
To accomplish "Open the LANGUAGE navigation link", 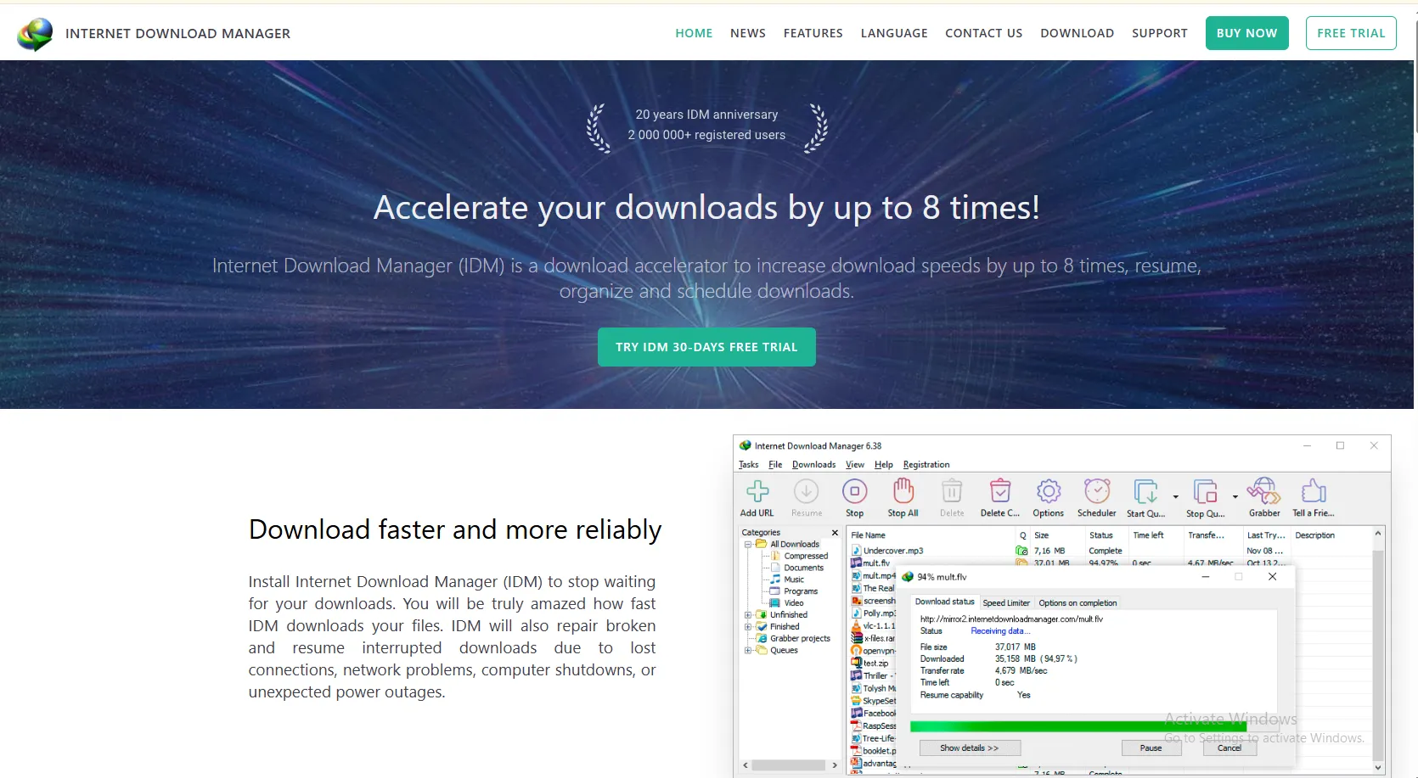I will click(894, 33).
